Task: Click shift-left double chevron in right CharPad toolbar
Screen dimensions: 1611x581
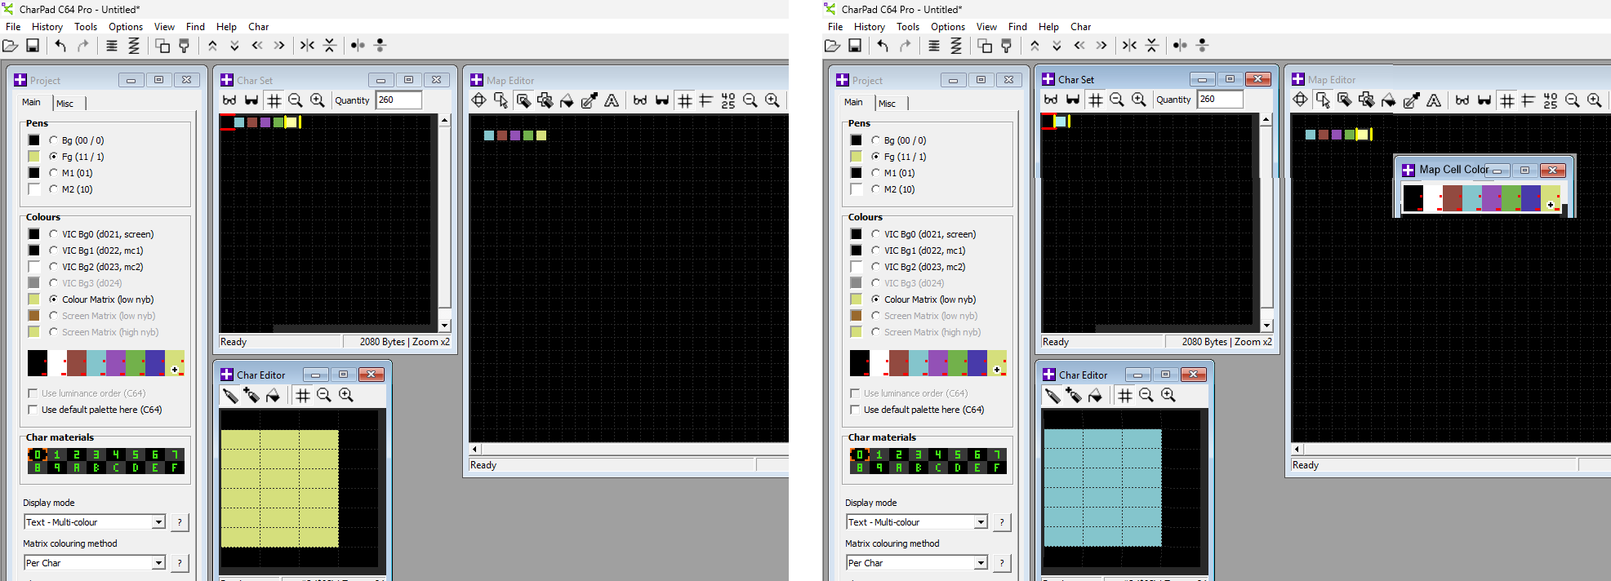Action: [x=1079, y=46]
